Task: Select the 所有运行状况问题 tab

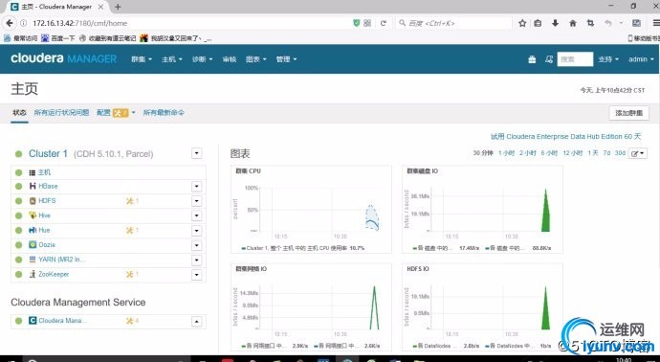Action: point(61,112)
